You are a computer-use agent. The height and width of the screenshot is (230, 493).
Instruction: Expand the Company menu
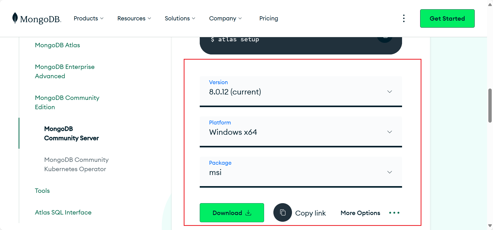coord(225,18)
